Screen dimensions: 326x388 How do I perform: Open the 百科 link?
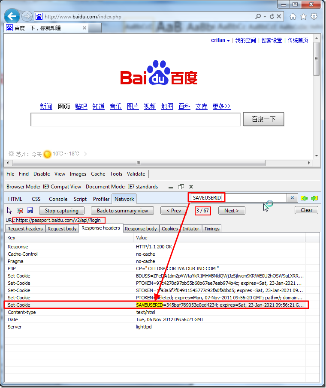[x=184, y=106]
